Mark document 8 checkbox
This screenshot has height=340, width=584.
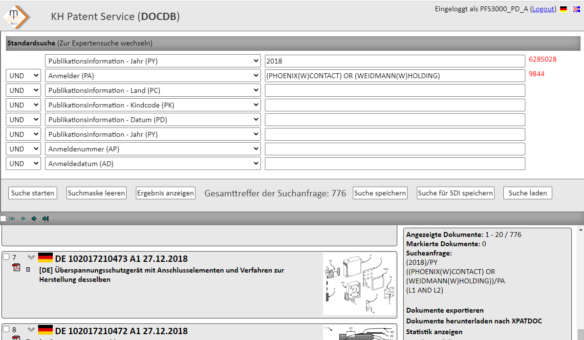[x=6, y=329]
